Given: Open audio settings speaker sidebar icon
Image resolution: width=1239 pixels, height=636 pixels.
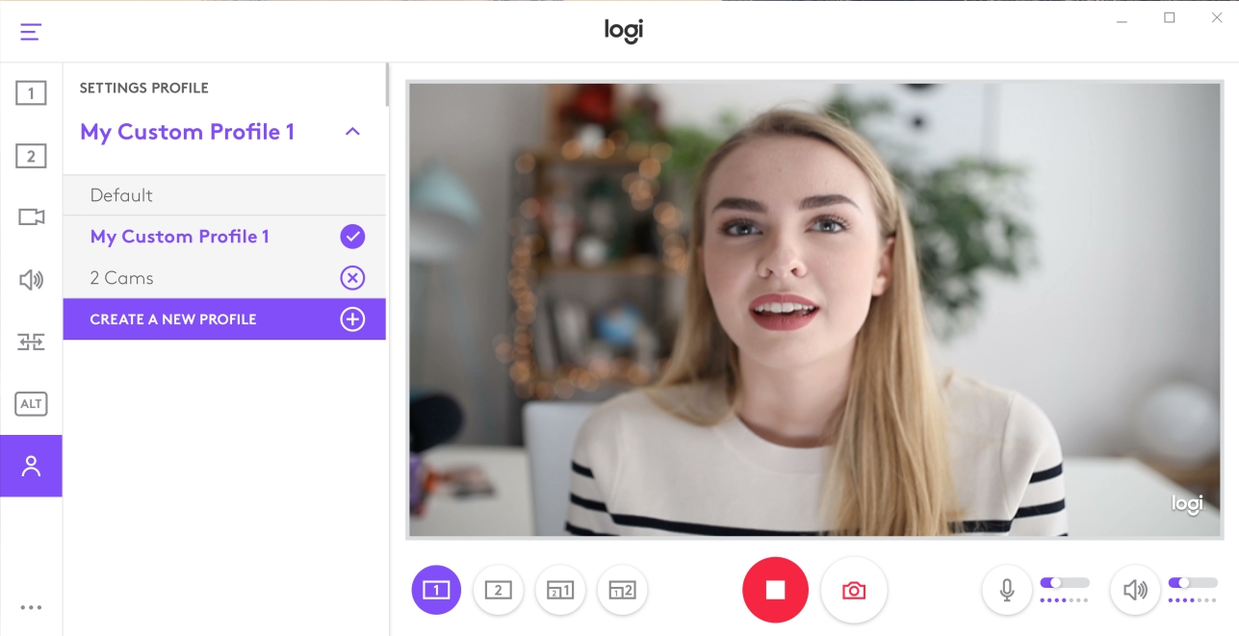Looking at the screenshot, I should [x=31, y=280].
